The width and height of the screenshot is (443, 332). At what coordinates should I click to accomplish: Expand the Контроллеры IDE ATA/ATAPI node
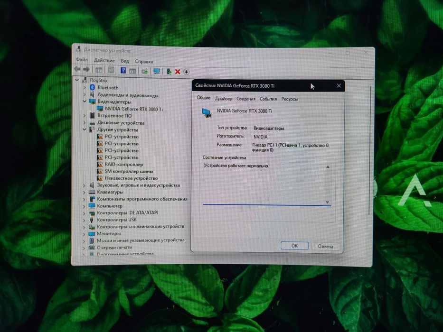[84, 213]
